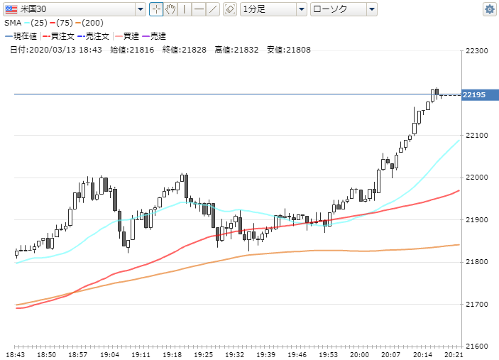Click the purple 売建 legend line
This screenshot has height=360, width=499.
click(x=149, y=36)
